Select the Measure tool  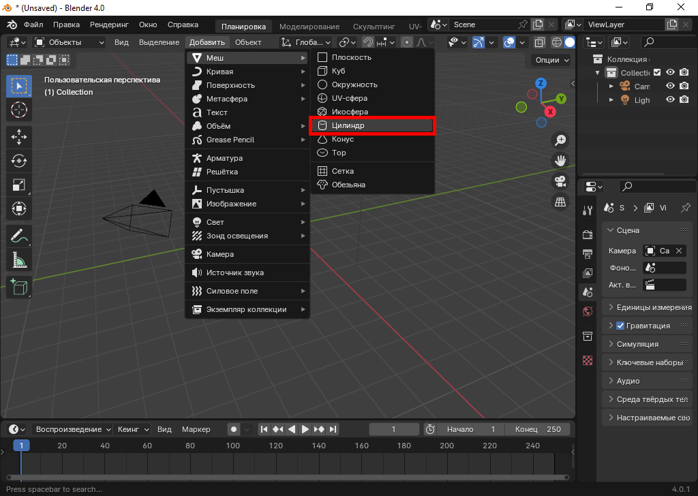point(19,260)
